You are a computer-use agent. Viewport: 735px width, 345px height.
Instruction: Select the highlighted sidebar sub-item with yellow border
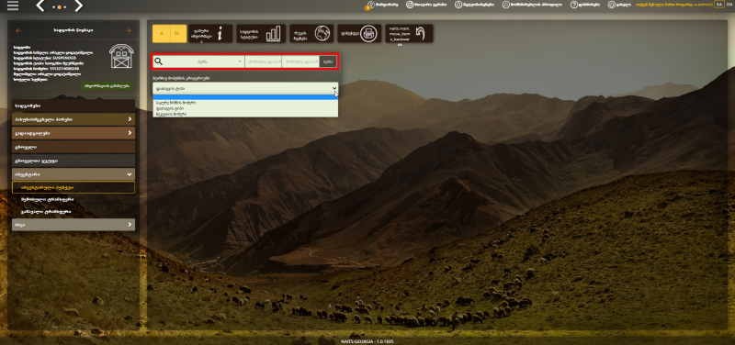[73, 187]
